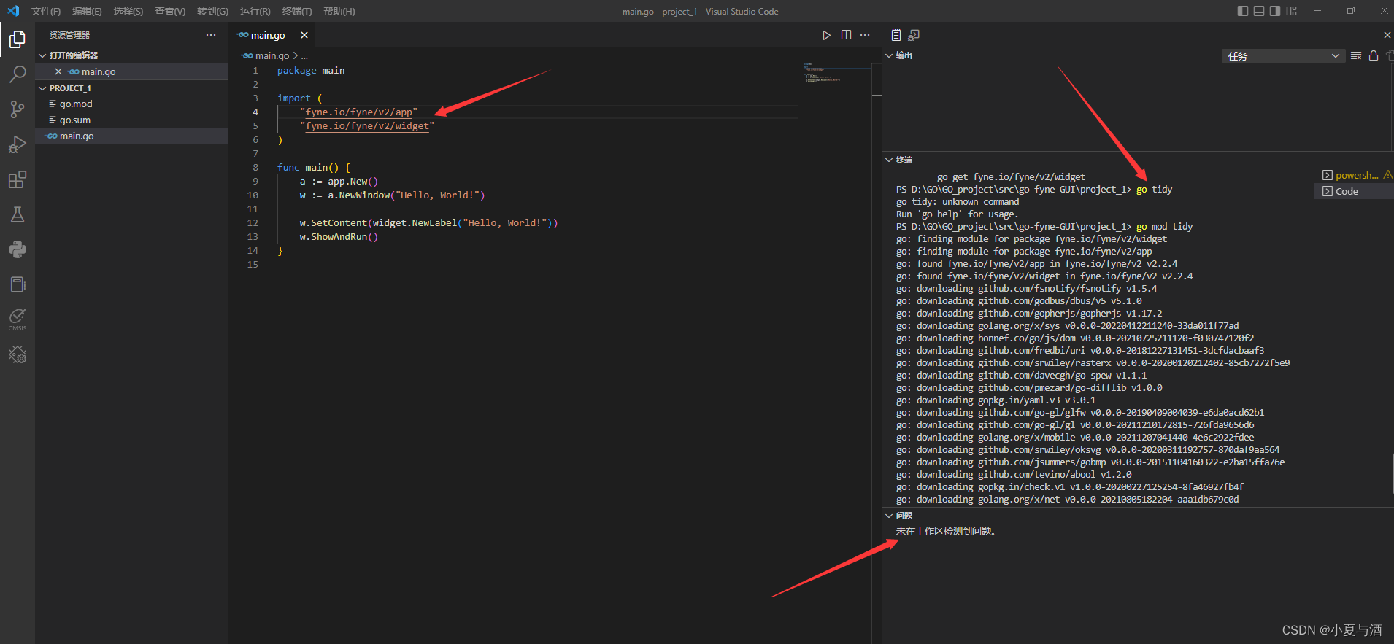This screenshot has width=1394, height=644.
Task: Open the Run and Debug view
Action: [18, 144]
